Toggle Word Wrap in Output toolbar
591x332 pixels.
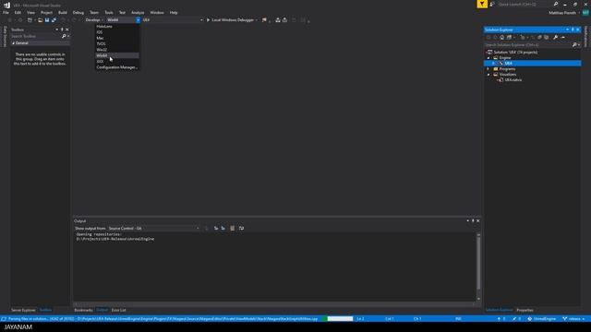241,228
